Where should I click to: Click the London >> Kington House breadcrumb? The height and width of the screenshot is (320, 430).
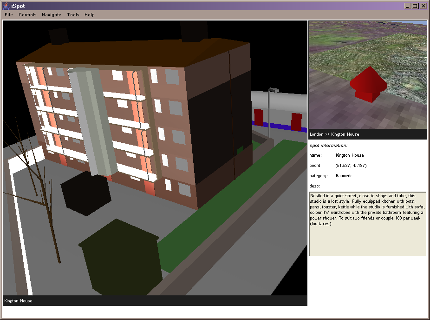(x=334, y=134)
